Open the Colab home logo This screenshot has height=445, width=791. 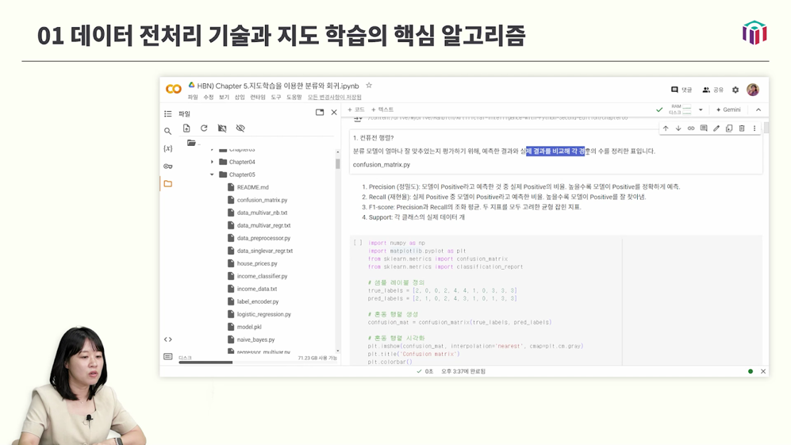pyautogui.click(x=174, y=89)
